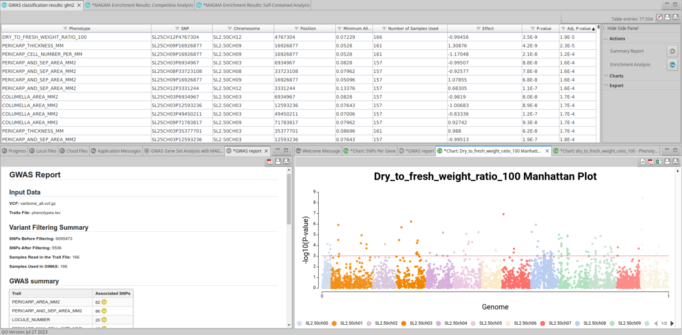The width and height of the screenshot is (682, 335).
Task: Save the GWAS report with the floppy icon
Action: [x=278, y=161]
